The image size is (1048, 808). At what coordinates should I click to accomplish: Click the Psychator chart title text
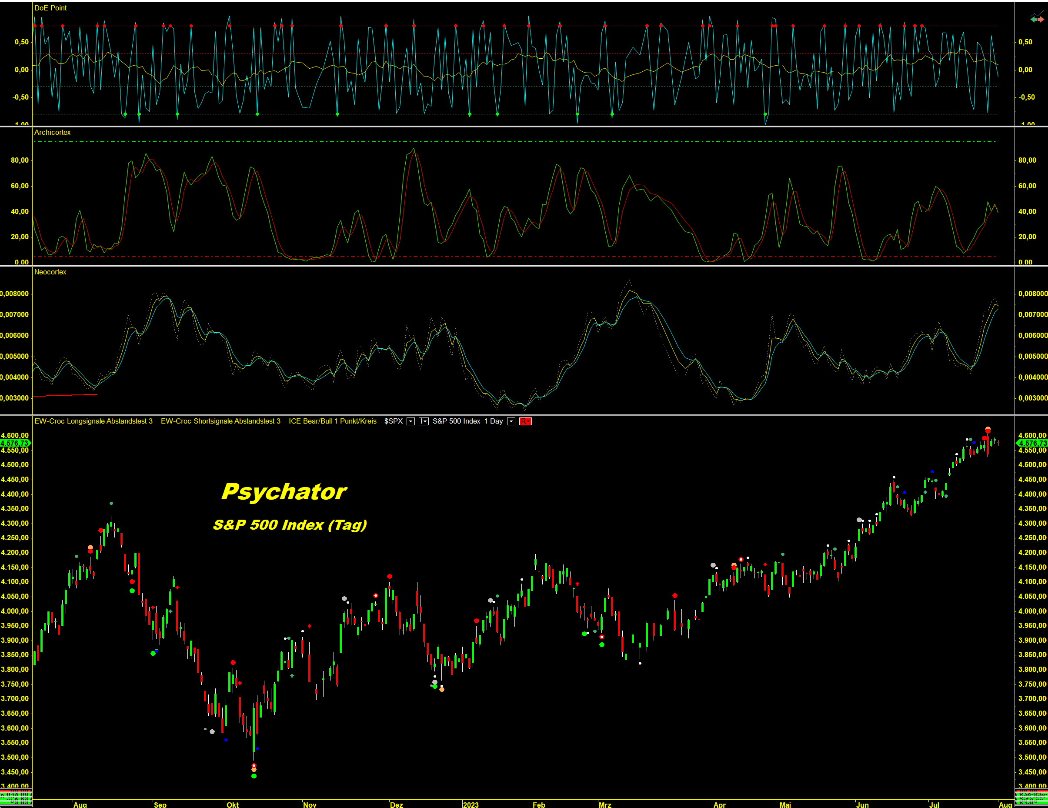tap(284, 492)
